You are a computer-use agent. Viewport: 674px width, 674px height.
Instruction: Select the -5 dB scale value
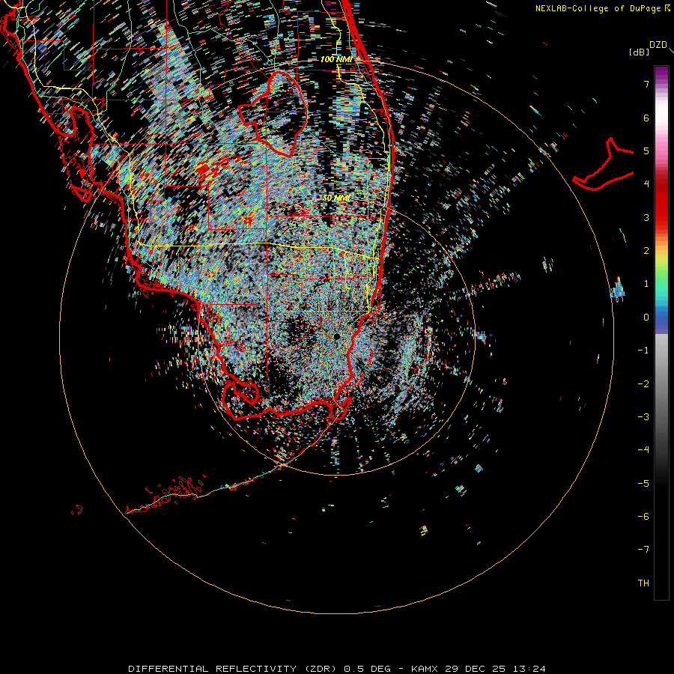(x=643, y=484)
